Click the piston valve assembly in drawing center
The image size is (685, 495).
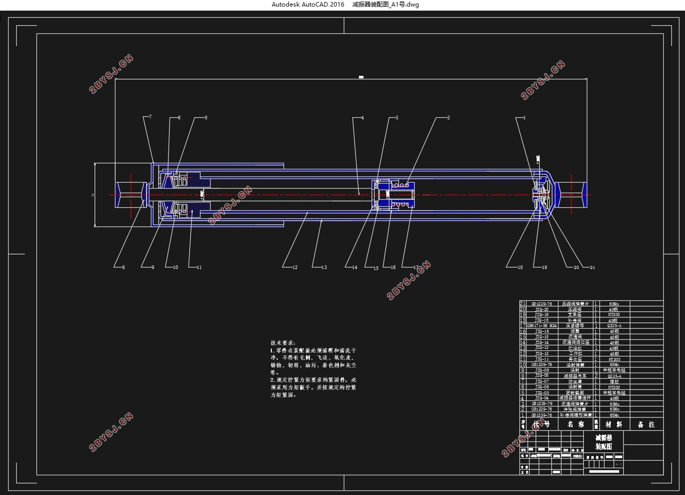(394, 194)
